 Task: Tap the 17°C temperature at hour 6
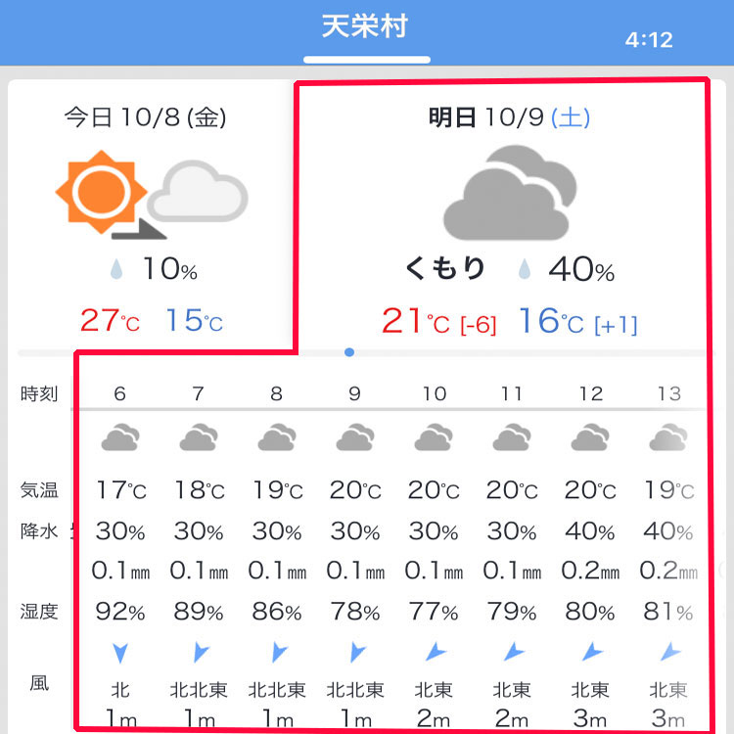click(x=120, y=490)
